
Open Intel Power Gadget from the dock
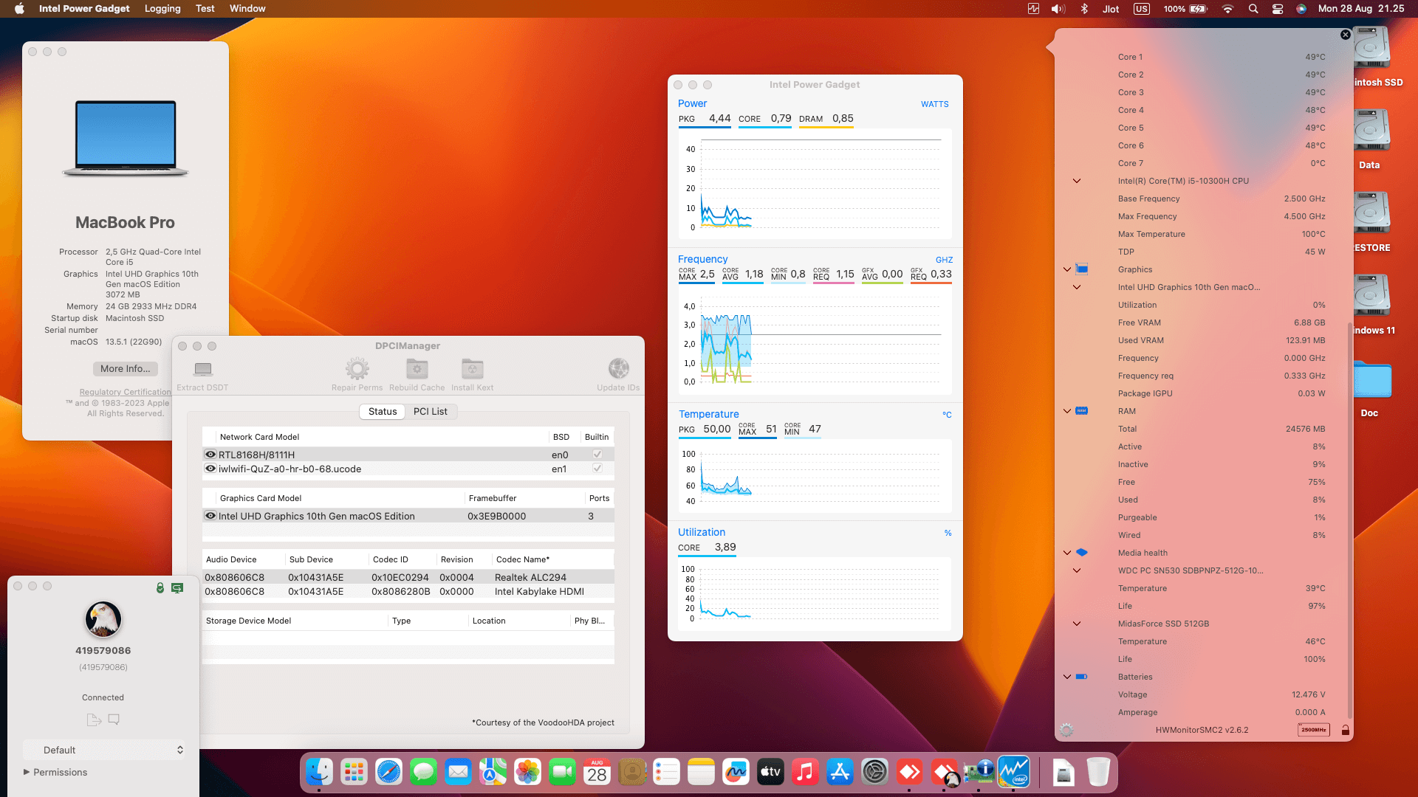pyautogui.click(x=1013, y=773)
